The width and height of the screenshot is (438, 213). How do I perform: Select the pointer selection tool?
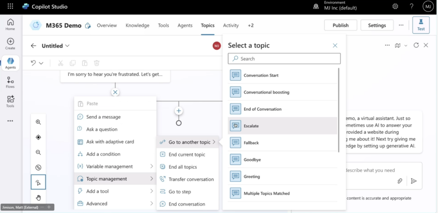click(38, 182)
